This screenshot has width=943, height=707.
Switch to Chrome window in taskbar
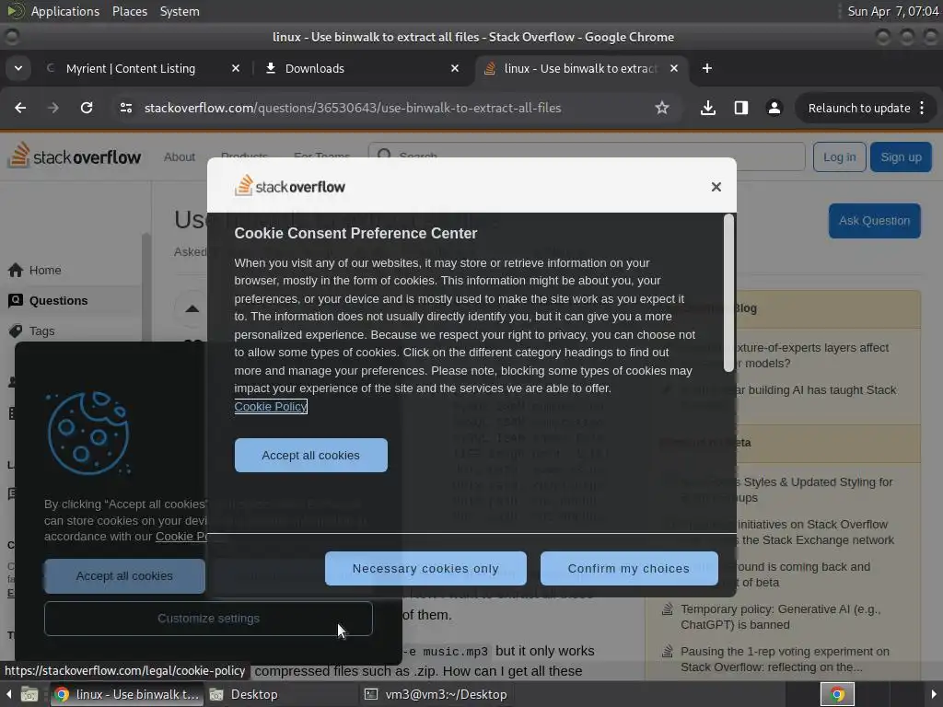(x=127, y=694)
